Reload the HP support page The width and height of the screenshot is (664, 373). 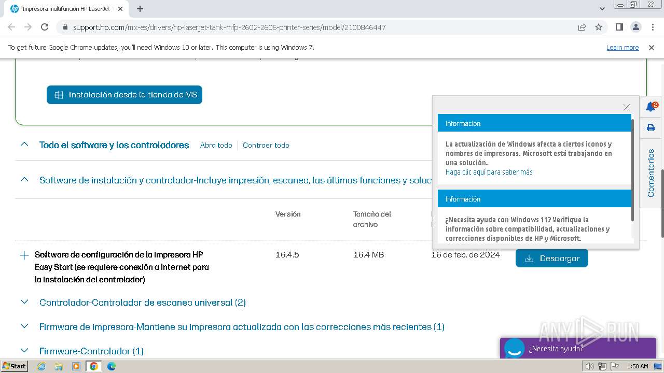45,27
